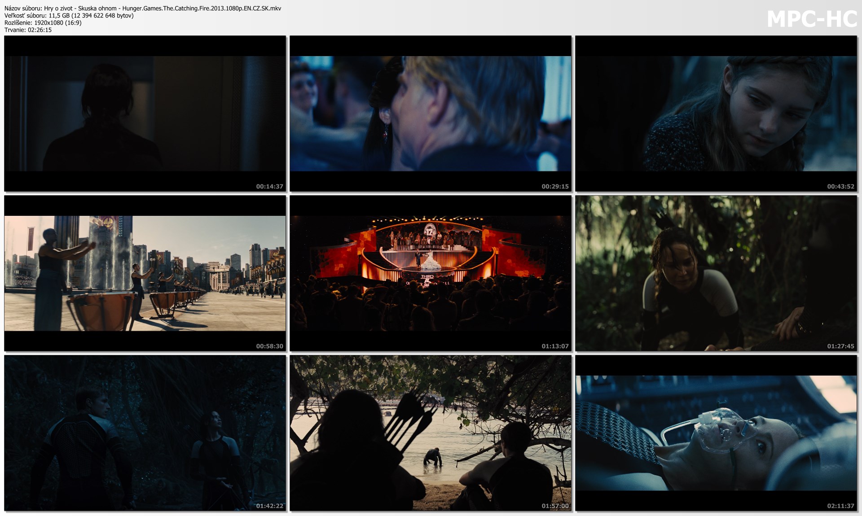
Task: Select the jungle thumbnail at 01:27:45
Action: tap(716, 273)
